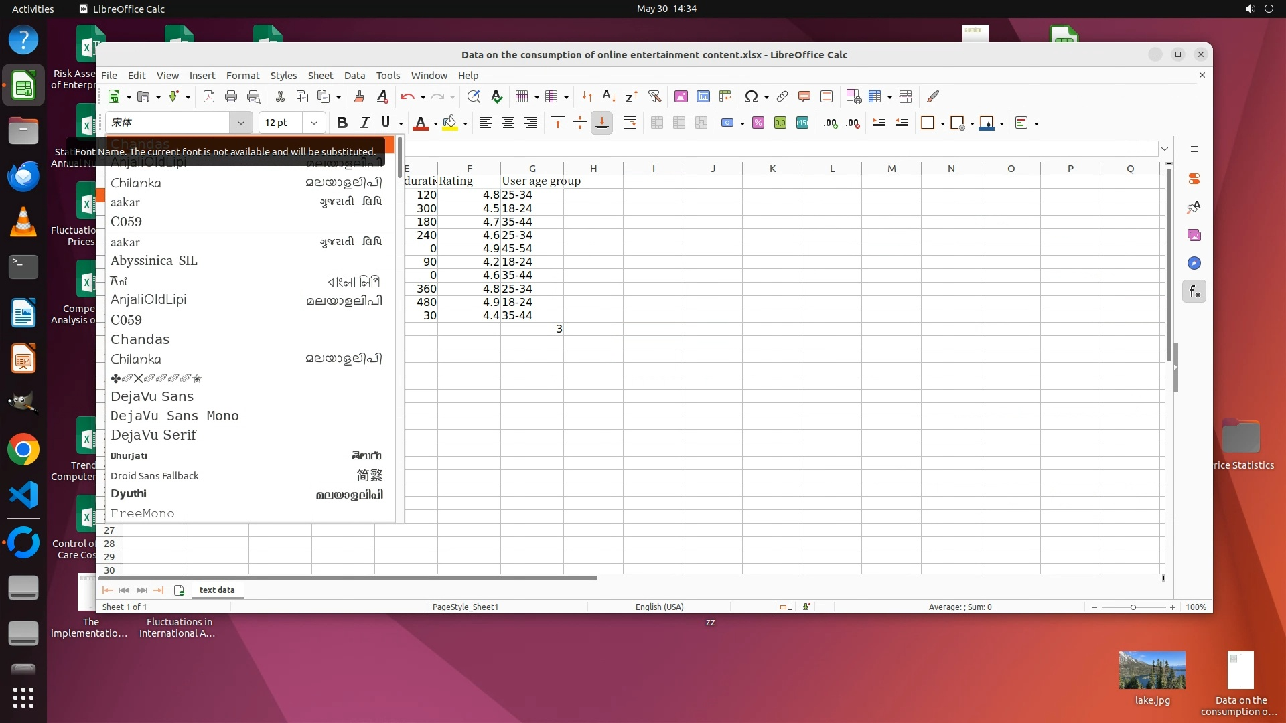This screenshot has width=1286, height=723.
Task: Select the 'text data' sheet tab
Action: (x=216, y=590)
